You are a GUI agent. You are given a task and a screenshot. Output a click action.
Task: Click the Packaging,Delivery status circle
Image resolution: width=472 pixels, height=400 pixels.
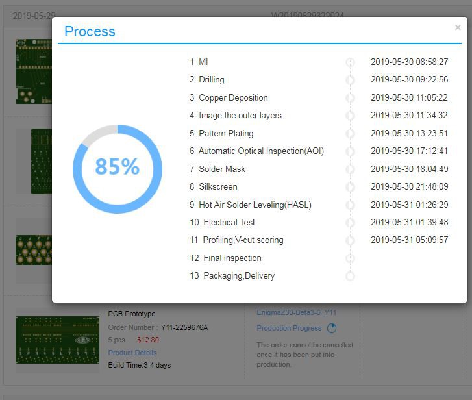(350, 276)
